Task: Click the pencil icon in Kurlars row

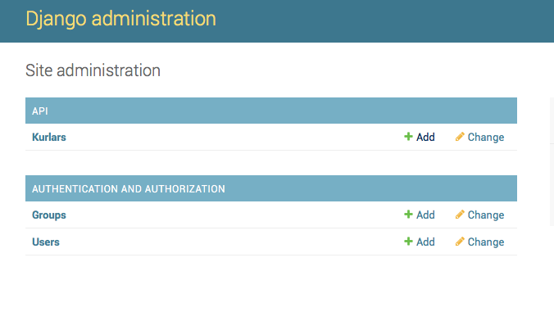Action: pyautogui.click(x=460, y=137)
